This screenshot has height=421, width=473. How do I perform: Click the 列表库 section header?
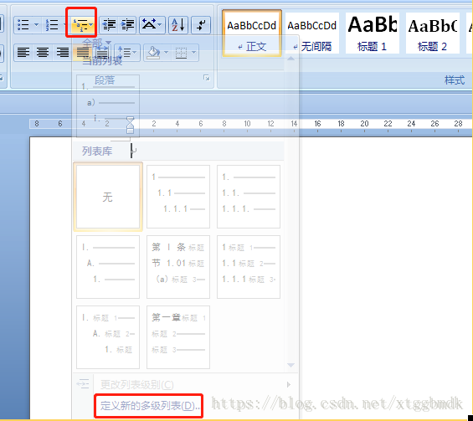97,151
